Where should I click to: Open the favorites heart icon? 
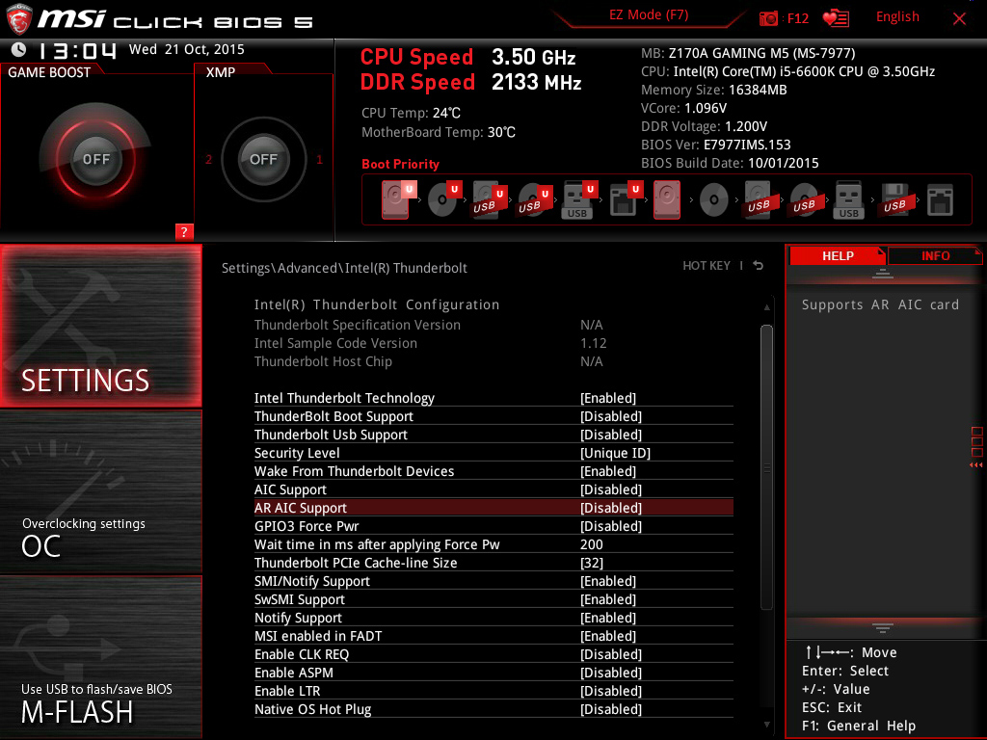(x=835, y=18)
